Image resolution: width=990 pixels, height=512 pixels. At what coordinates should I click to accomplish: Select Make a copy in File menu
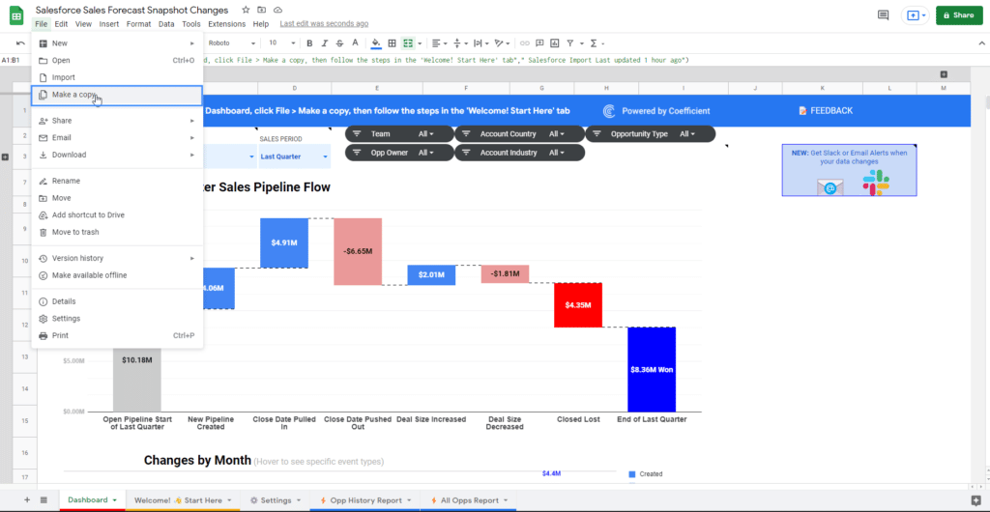(117, 96)
